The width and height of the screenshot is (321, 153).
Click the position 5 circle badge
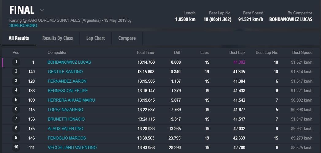point(16,100)
